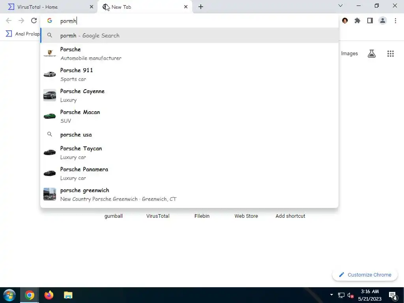The height and width of the screenshot is (303, 404).
Task: Click the muted volume tray icon
Action: pyautogui.click(x=350, y=295)
